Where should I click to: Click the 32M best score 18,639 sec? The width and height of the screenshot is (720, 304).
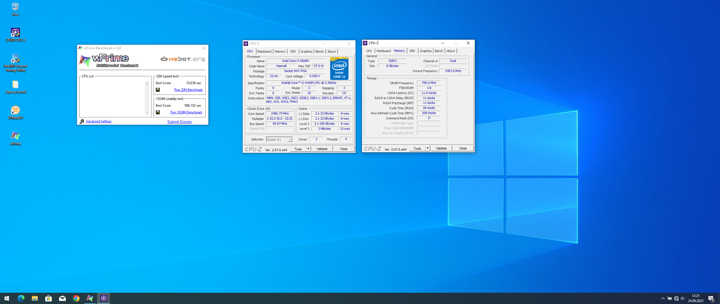[x=193, y=83]
